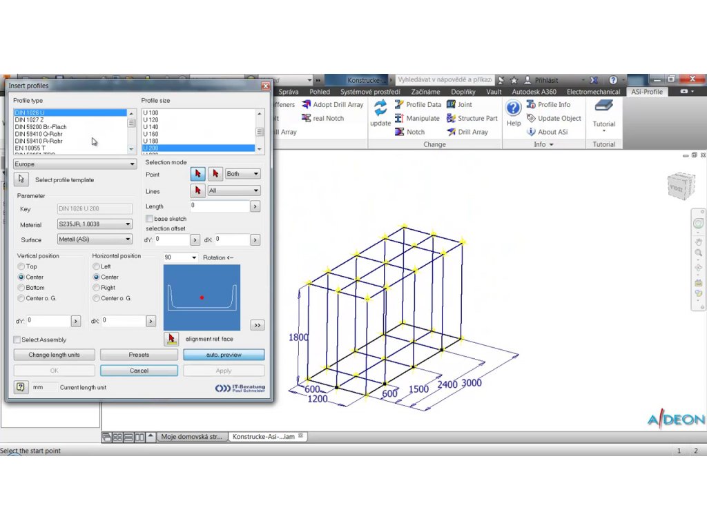Open the Autodesk A360 tab

[x=534, y=92]
